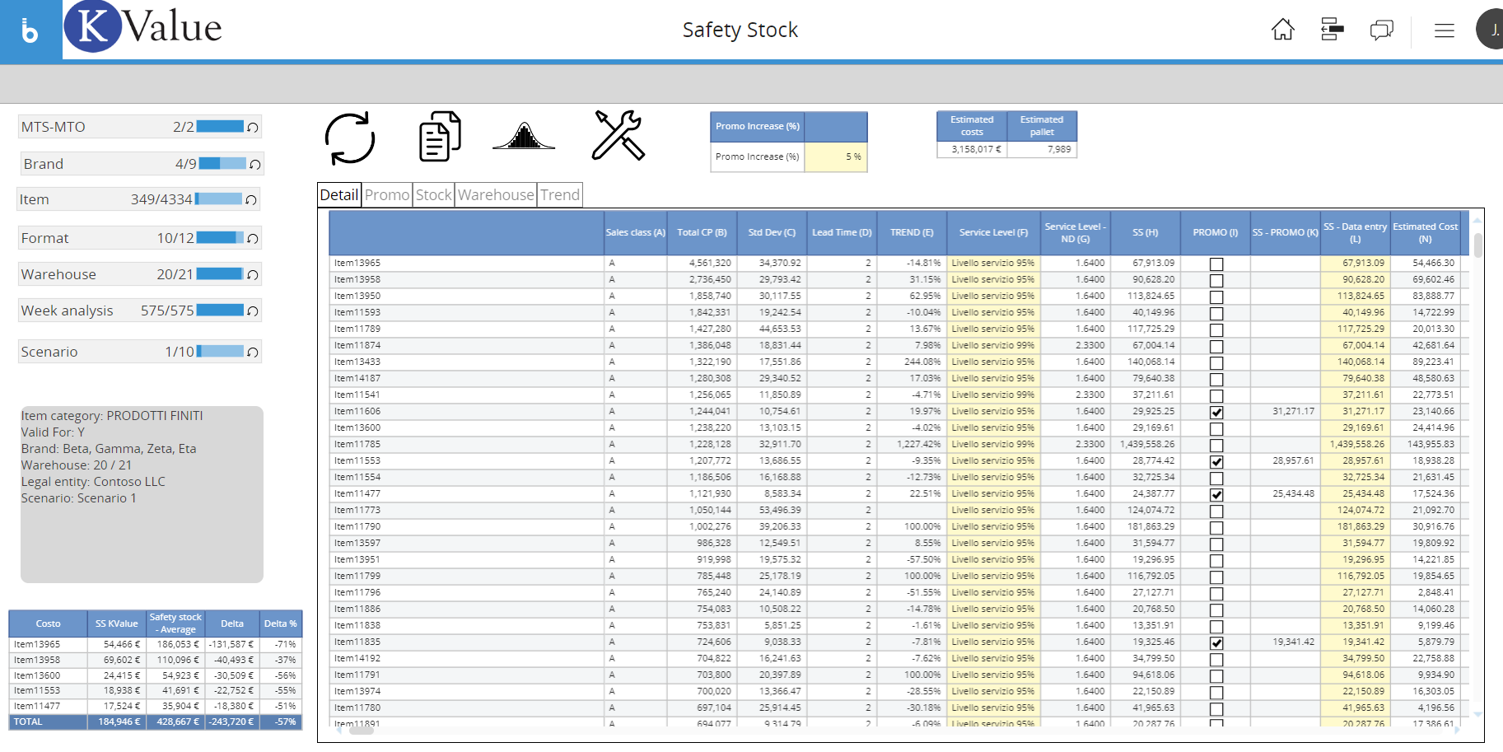Click the copy documents icon
Screen dimensions: 1503x752
(440, 137)
